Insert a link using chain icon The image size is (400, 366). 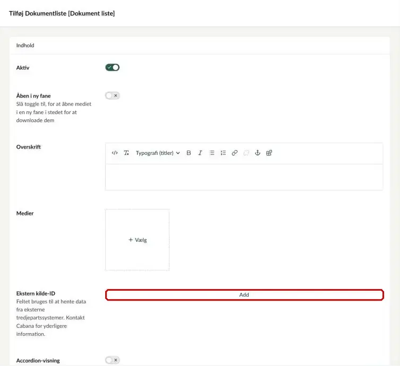click(x=235, y=153)
